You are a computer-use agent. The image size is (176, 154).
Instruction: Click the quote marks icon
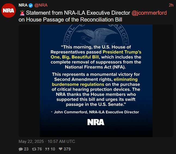[x=47, y=149]
